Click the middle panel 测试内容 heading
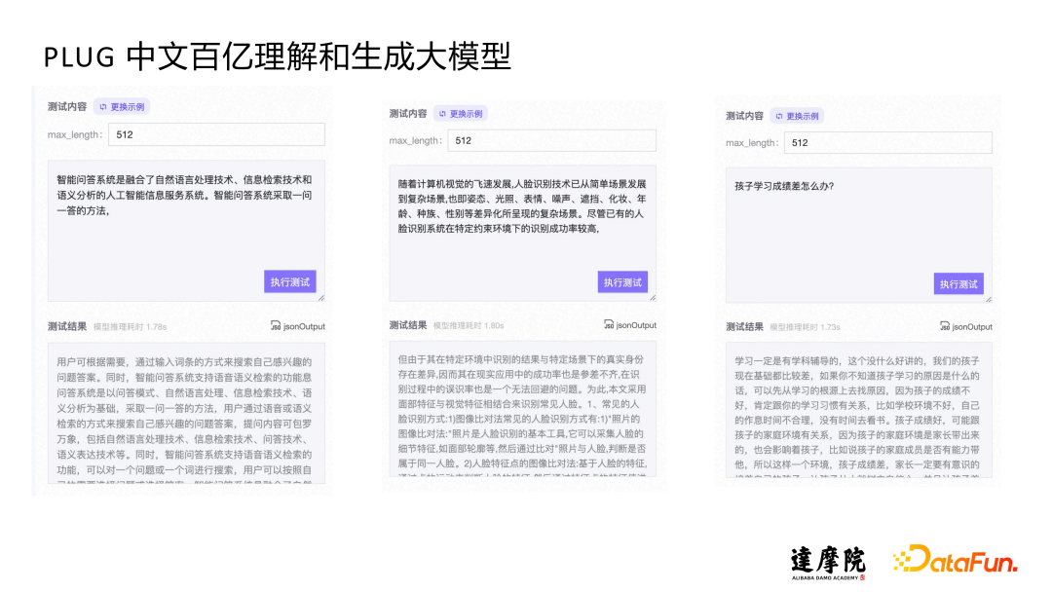This screenshot has height=592, width=1052. click(x=408, y=114)
